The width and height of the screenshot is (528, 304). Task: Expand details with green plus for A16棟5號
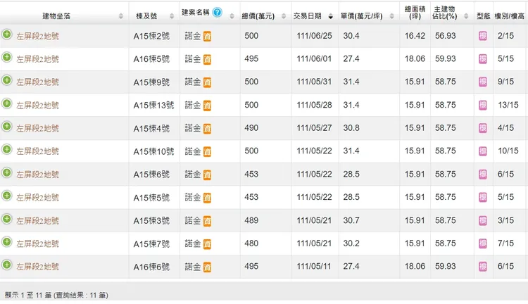point(7,57)
